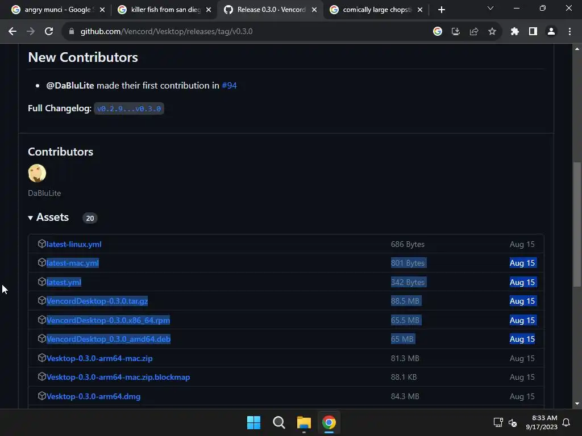Switch to the angry munci Google tab
Image resolution: width=582 pixels, height=436 pixels.
(57, 10)
